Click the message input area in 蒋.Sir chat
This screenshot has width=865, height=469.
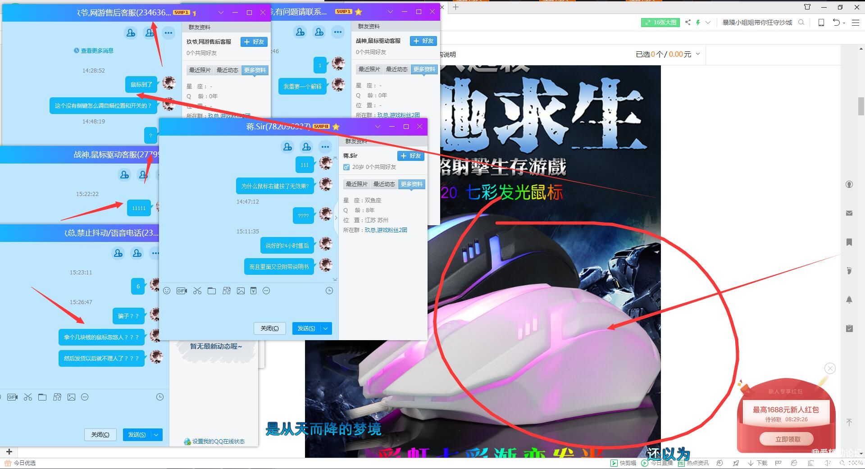click(249, 309)
